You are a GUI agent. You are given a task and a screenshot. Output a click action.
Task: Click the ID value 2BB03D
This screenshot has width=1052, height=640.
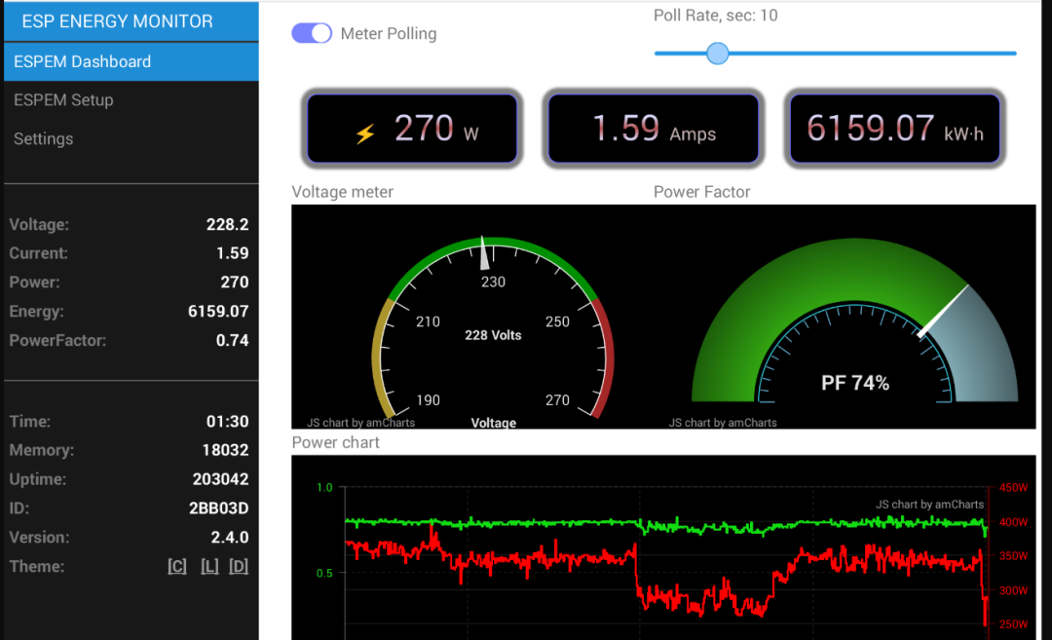pos(219,508)
